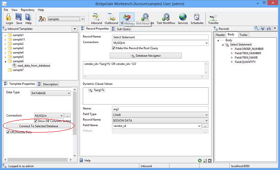The width and height of the screenshot is (280, 170).
Task: Toggle Show DB Columns Sorted checkbox
Action: pyautogui.click(x=35, y=121)
